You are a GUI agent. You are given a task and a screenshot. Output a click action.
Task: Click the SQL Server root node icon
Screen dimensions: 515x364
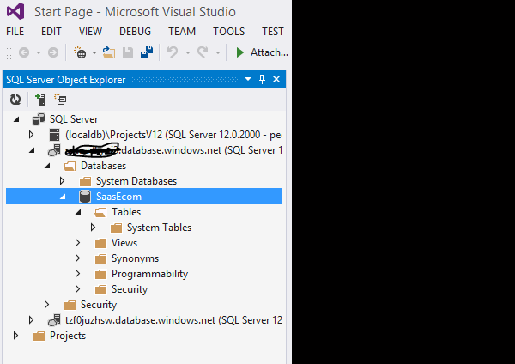pos(39,119)
